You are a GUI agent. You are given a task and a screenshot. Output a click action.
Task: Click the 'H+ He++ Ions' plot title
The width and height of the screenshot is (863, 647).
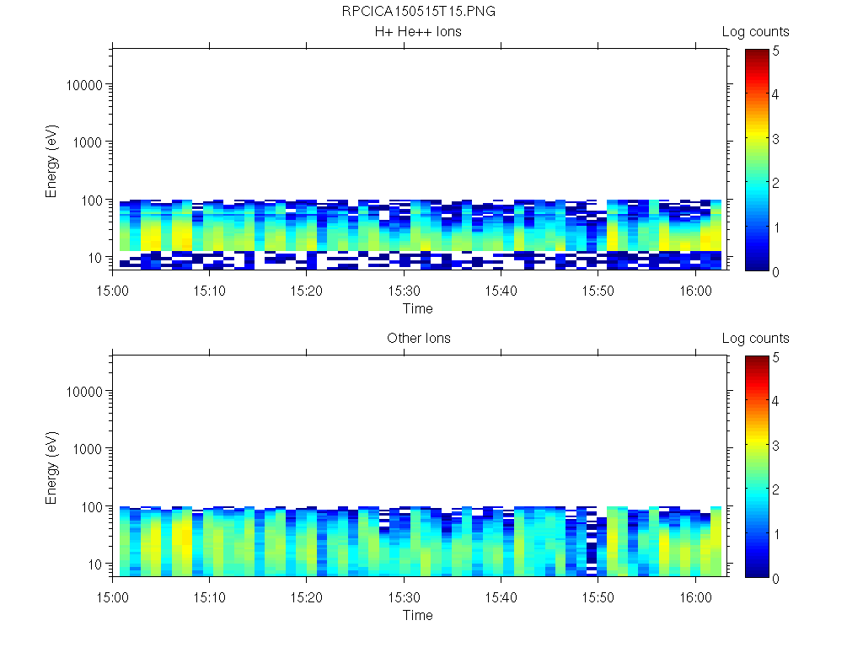tap(418, 32)
